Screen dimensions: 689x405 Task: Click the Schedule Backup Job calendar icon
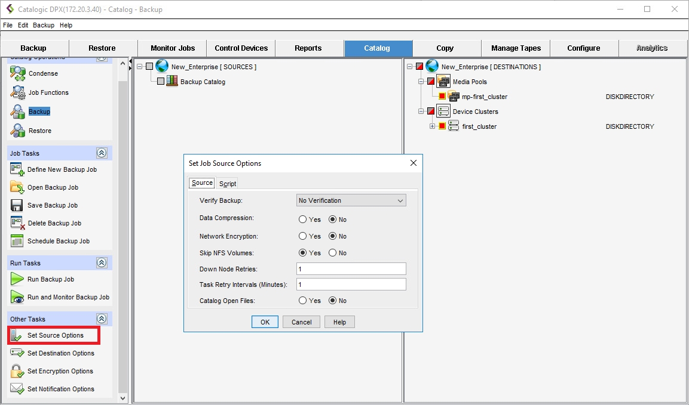17,241
